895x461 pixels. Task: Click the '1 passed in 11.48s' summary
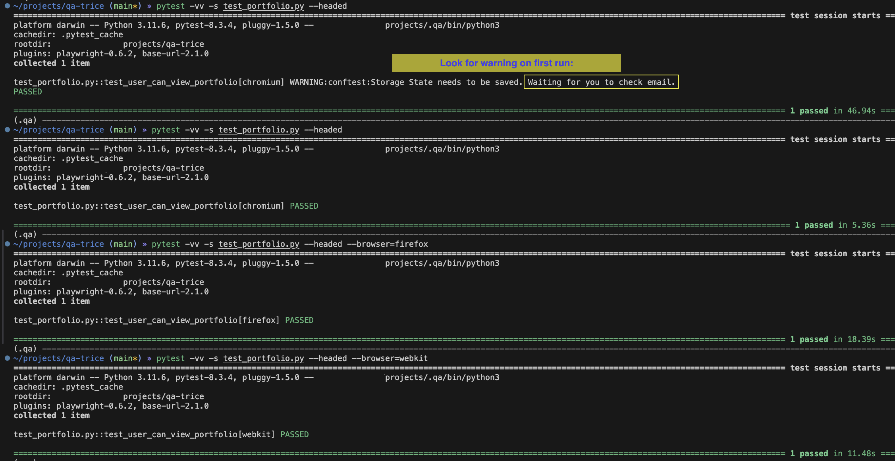pyautogui.click(x=833, y=453)
